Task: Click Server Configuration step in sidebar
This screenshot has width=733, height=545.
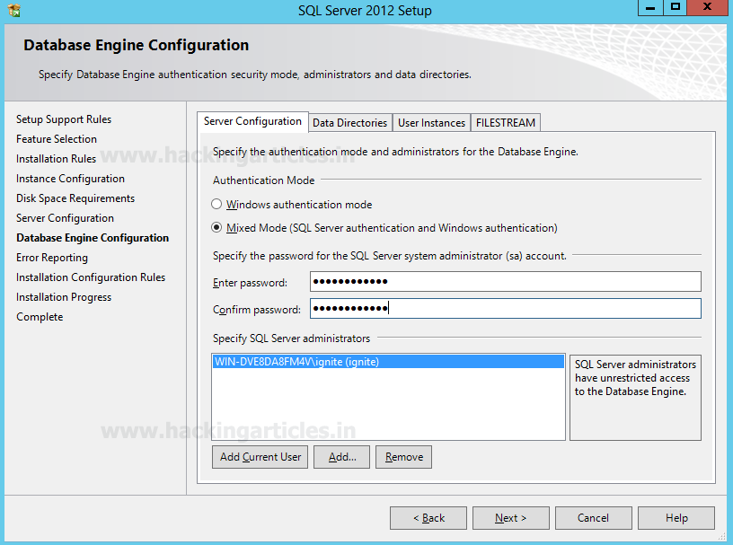Action: pos(65,218)
